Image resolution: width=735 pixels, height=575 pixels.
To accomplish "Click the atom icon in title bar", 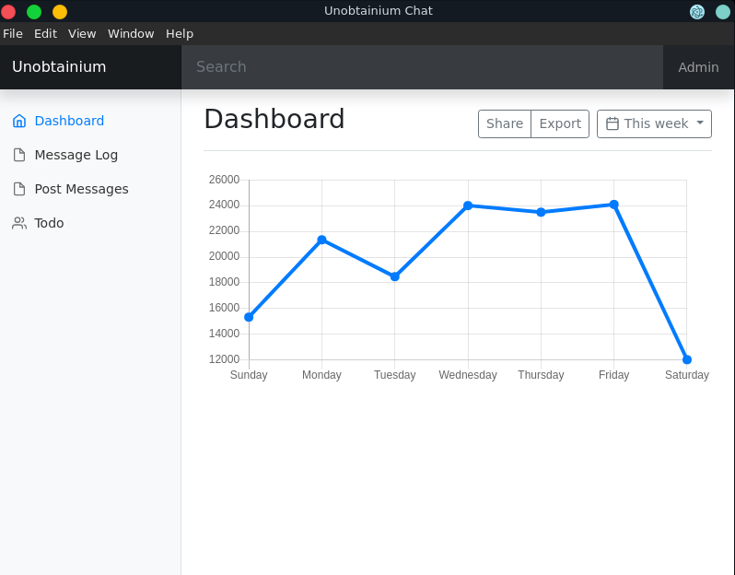I will tap(697, 11).
